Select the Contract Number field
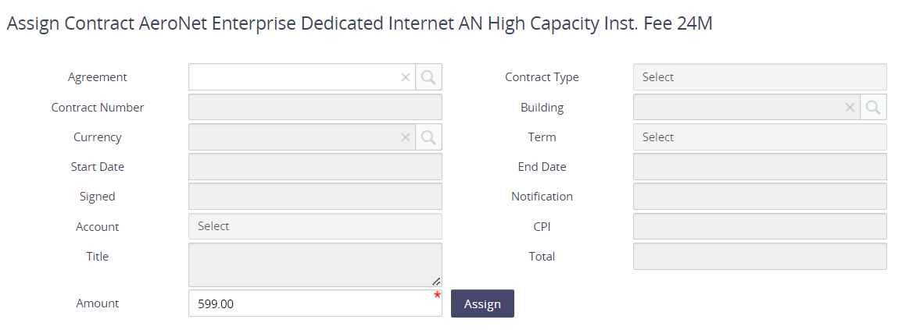902x330 pixels. pos(315,107)
